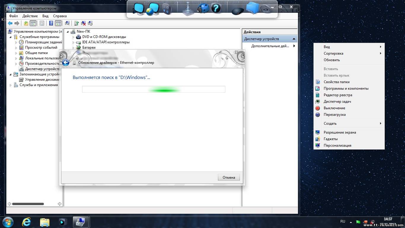Select Диспетчер устройств in the left tree
Screen dimensions: 405x228
42,69
